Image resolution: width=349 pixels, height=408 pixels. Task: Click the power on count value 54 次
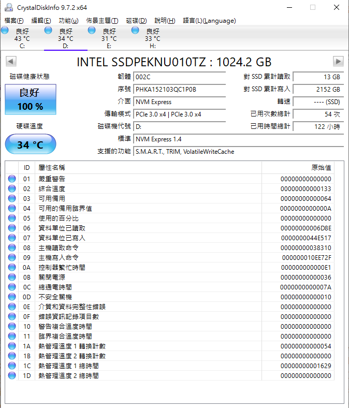[x=318, y=114]
